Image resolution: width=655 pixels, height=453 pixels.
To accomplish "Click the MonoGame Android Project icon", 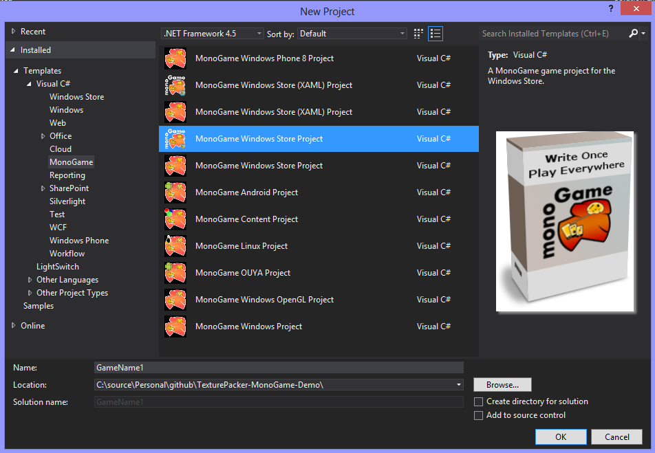I will tap(175, 192).
